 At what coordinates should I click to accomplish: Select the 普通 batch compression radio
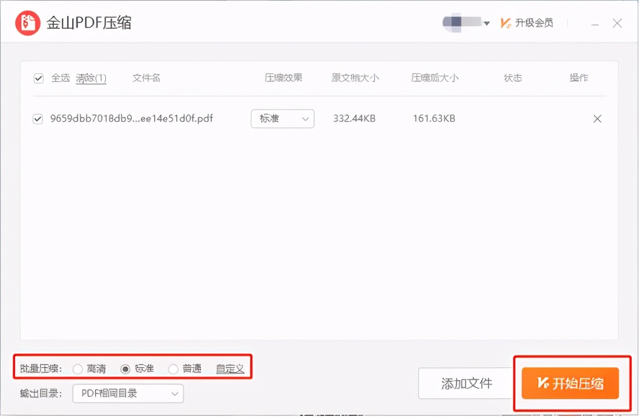click(x=173, y=369)
